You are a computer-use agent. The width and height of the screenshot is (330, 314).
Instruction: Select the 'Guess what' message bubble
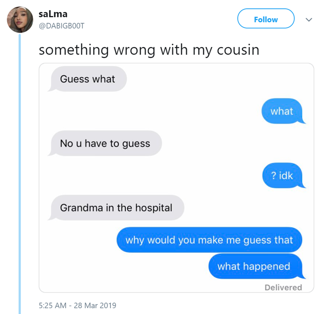pyautogui.click(x=87, y=79)
